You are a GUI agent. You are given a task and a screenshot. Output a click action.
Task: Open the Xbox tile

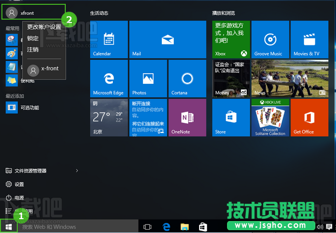click(231, 40)
